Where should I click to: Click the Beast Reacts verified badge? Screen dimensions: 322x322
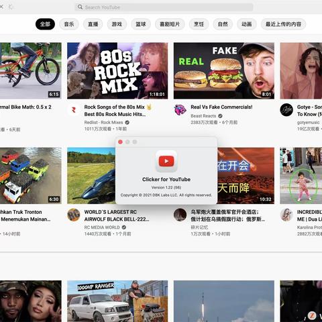pos(220,116)
